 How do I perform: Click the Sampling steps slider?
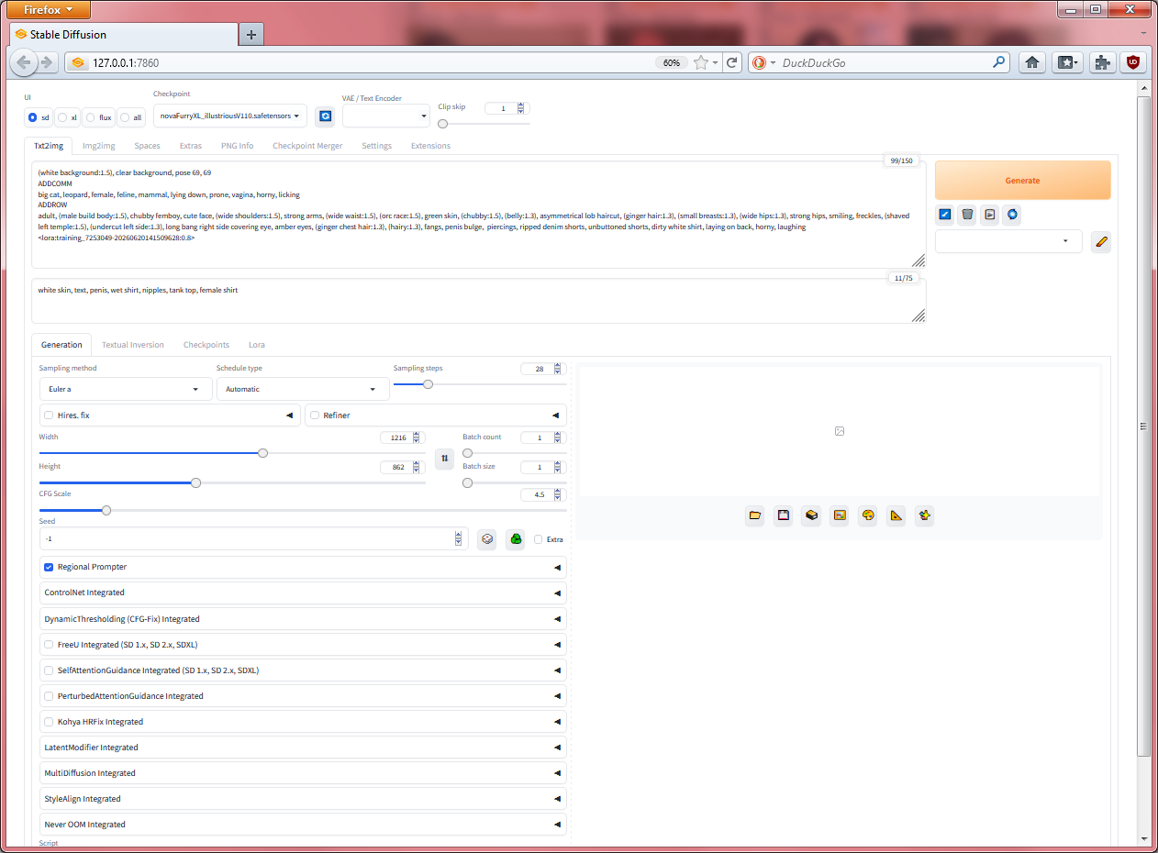pyautogui.click(x=480, y=384)
